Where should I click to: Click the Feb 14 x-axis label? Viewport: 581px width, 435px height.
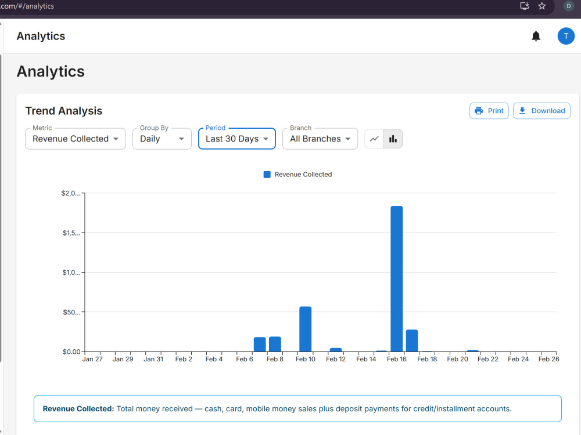(x=366, y=359)
